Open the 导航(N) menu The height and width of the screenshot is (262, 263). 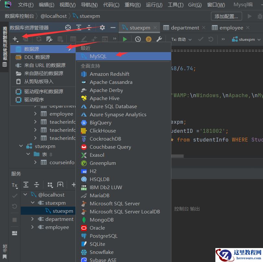89,5
